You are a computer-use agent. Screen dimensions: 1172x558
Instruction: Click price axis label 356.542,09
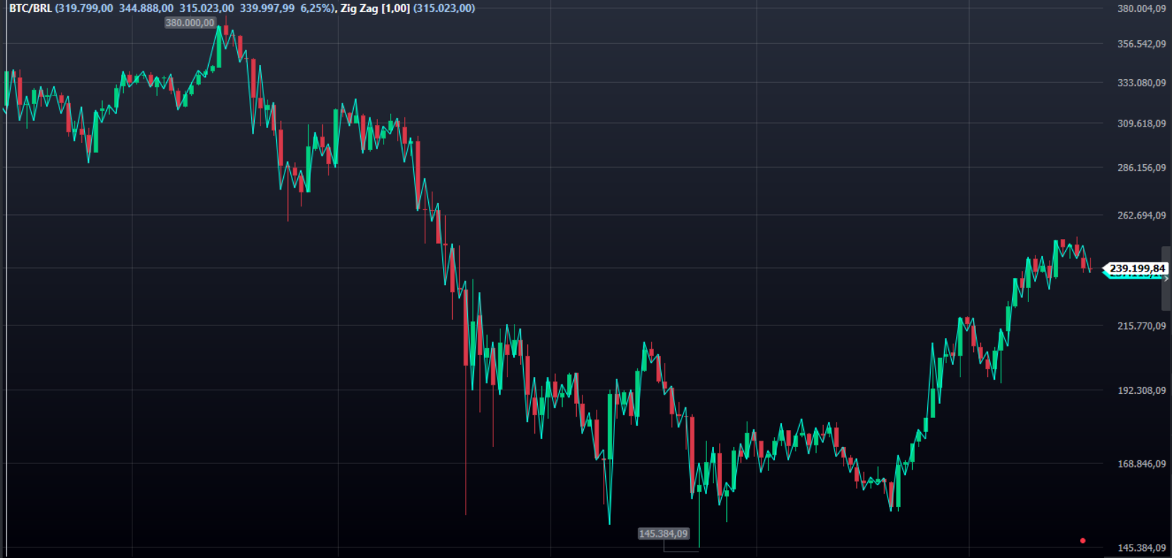click(x=1142, y=44)
